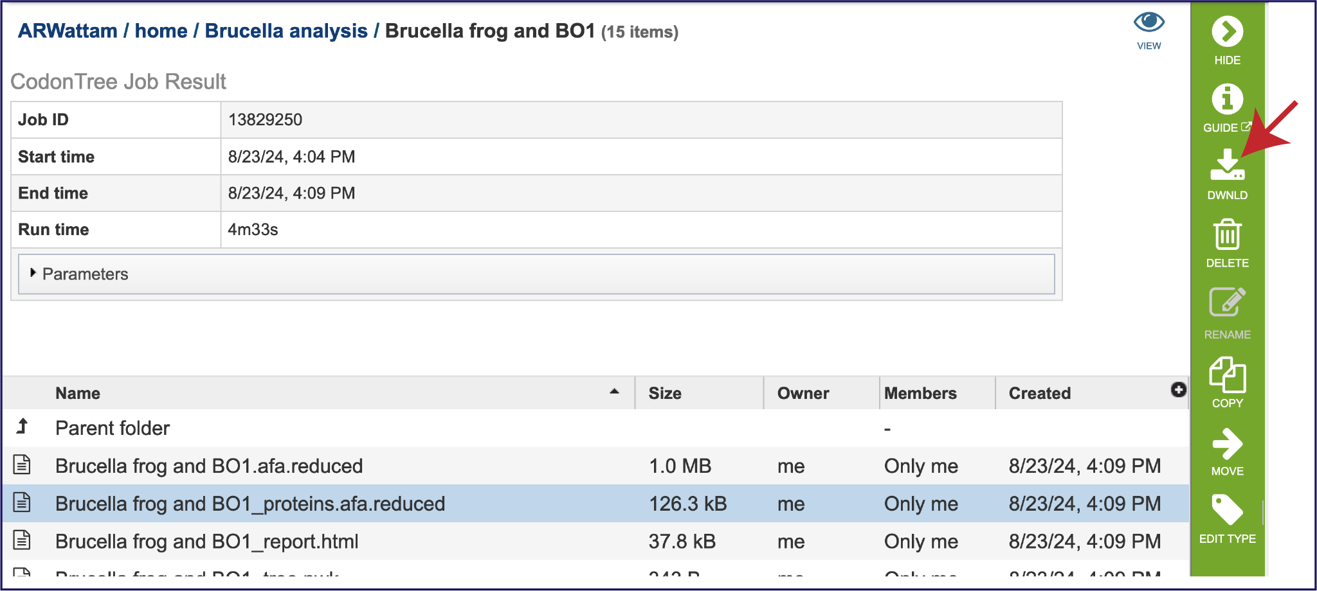
Task: Hide the action bar with HIDE icon
Action: coord(1227,32)
